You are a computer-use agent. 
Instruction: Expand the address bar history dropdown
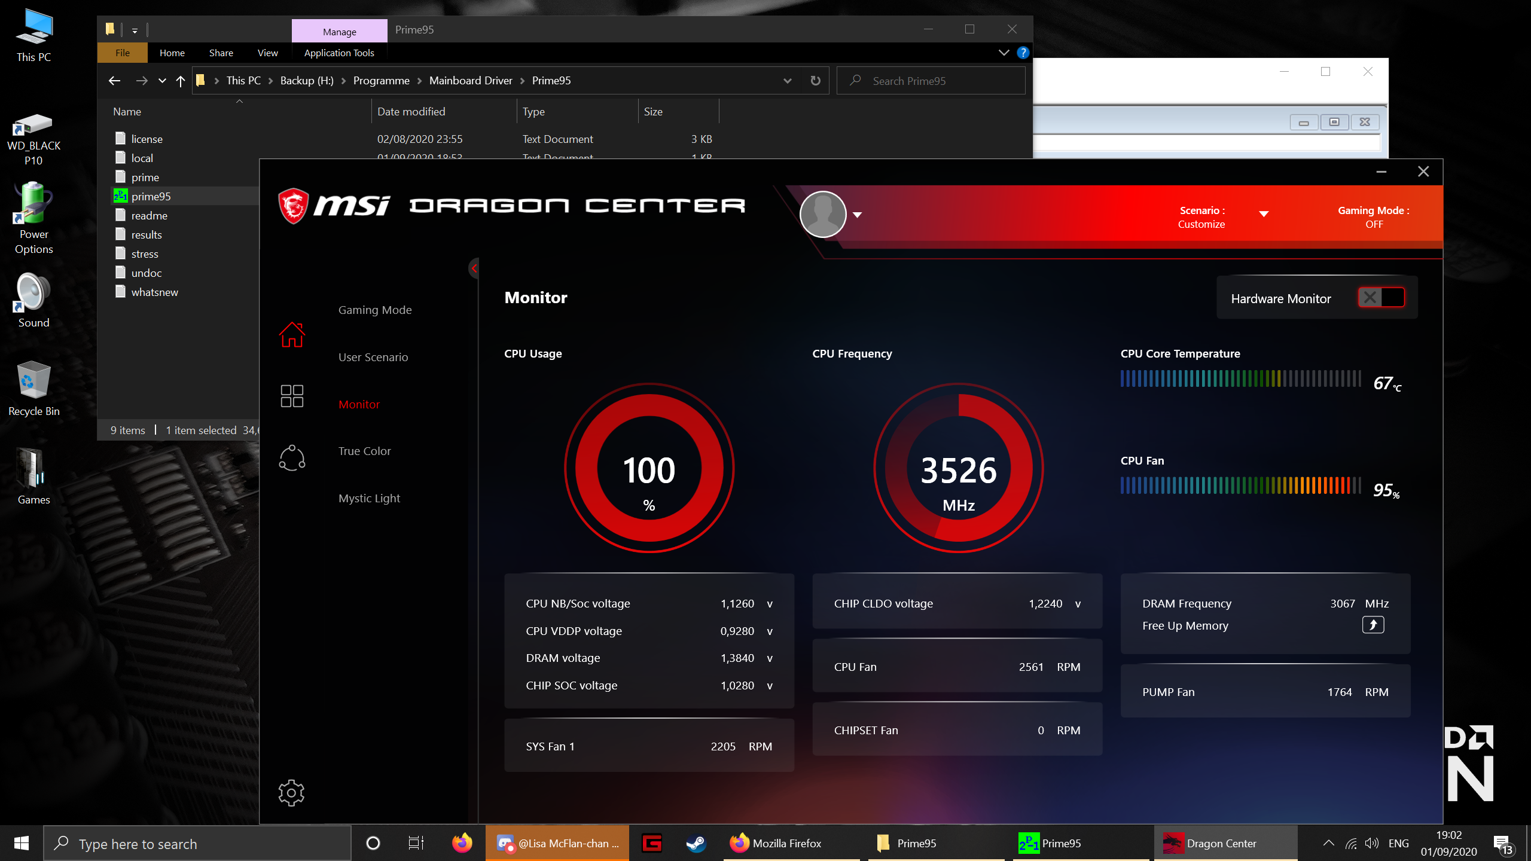pyautogui.click(x=787, y=81)
